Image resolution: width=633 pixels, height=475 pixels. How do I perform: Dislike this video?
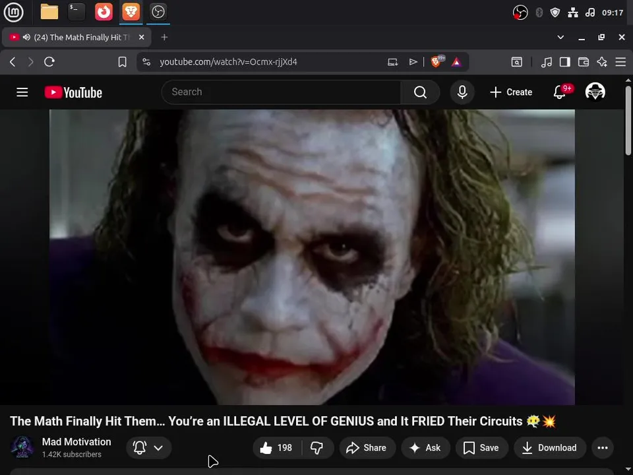[x=317, y=447]
